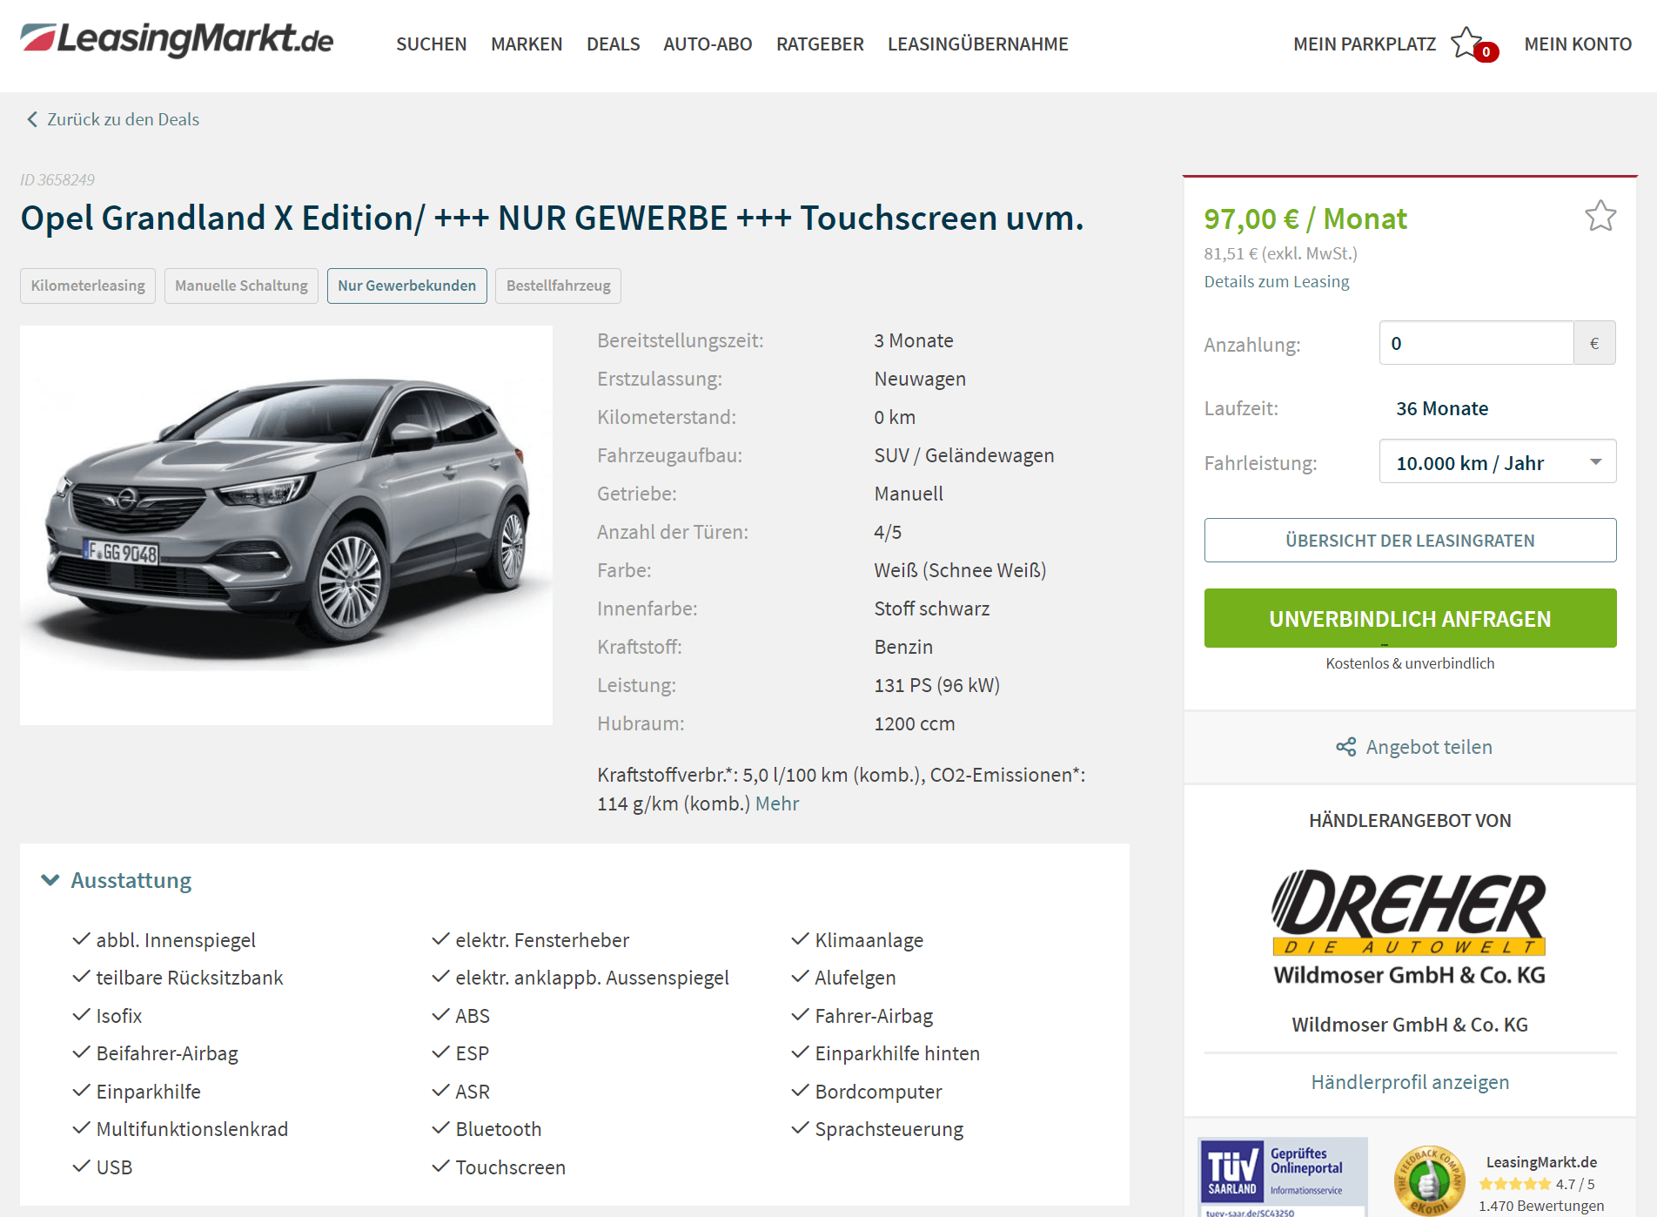
Task: Open the Opel Grandland X car image
Action: pyautogui.click(x=286, y=525)
